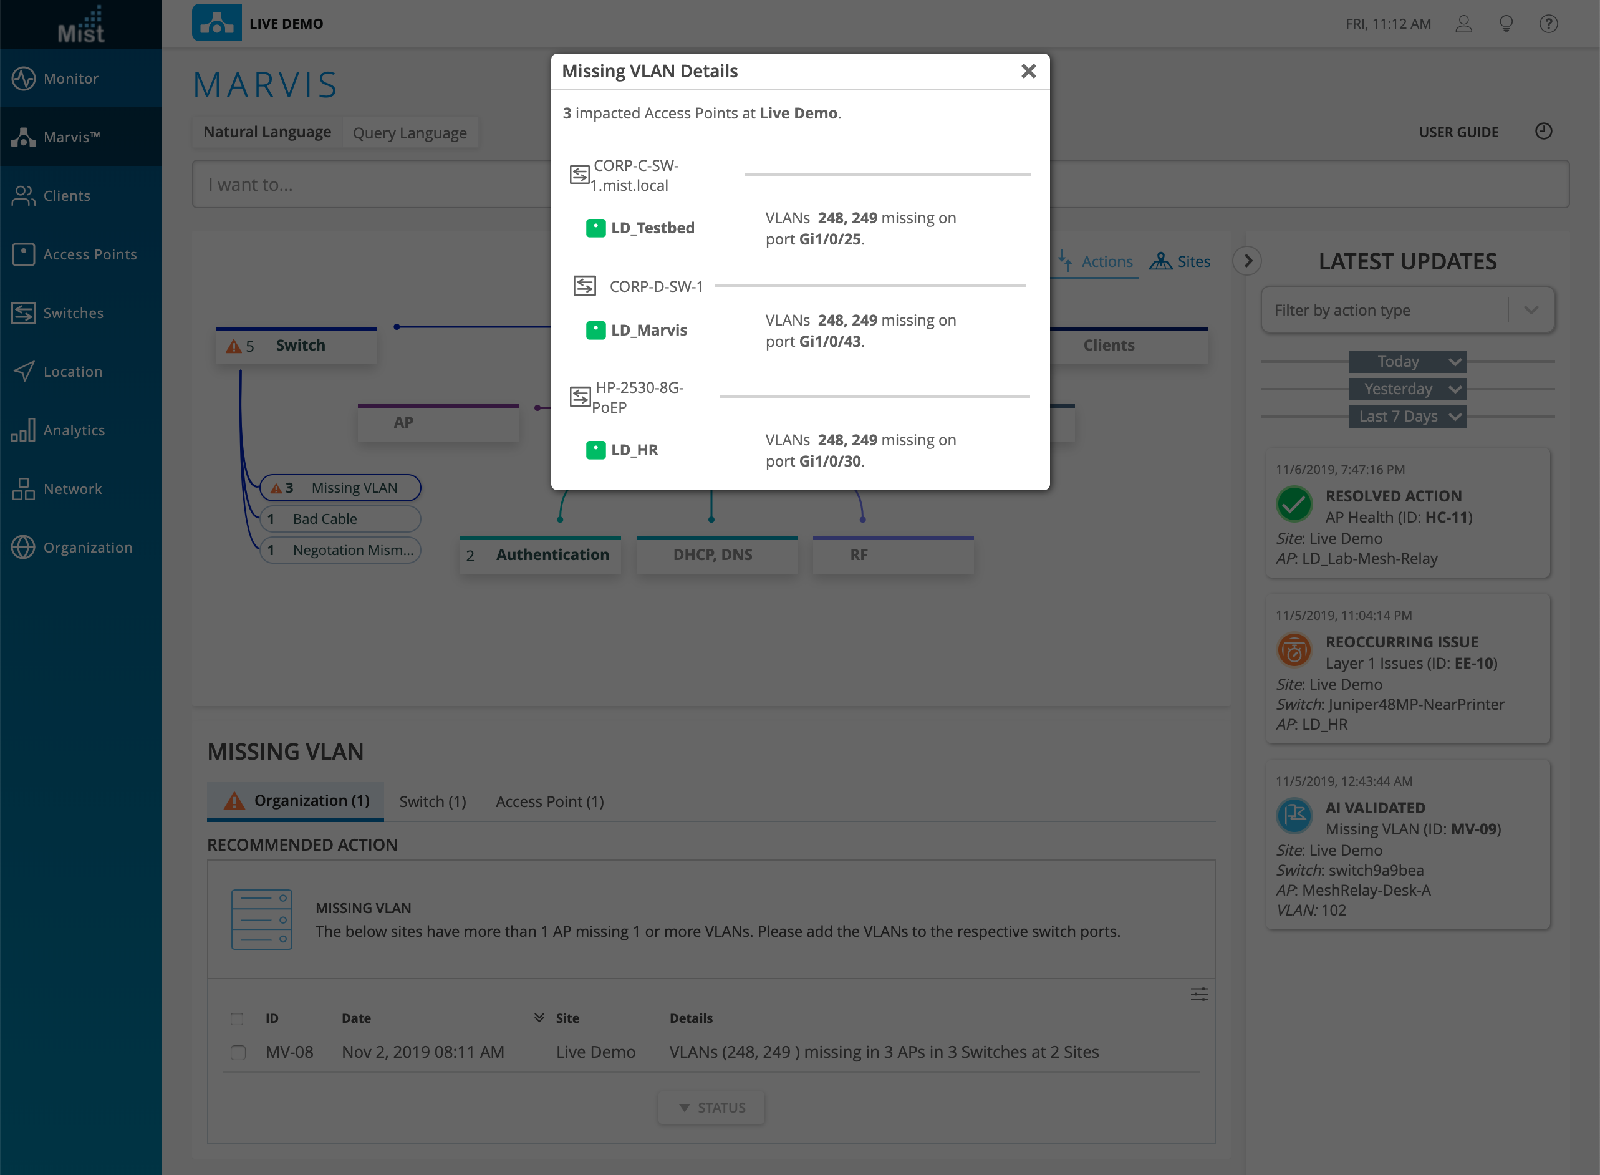The width and height of the screenshot is (1600, 1175).
Task: Toggle the select-all header checkbox
Action: point(237,1018)
